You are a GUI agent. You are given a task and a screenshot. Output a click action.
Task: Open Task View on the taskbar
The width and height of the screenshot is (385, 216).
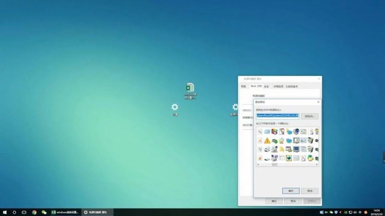[x=24, y=212]
